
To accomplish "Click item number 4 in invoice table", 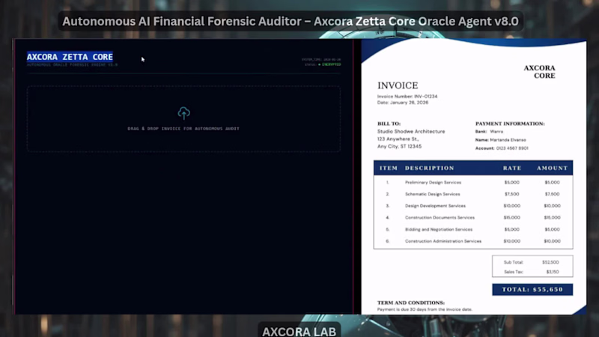I will click(x=387, y=218).
